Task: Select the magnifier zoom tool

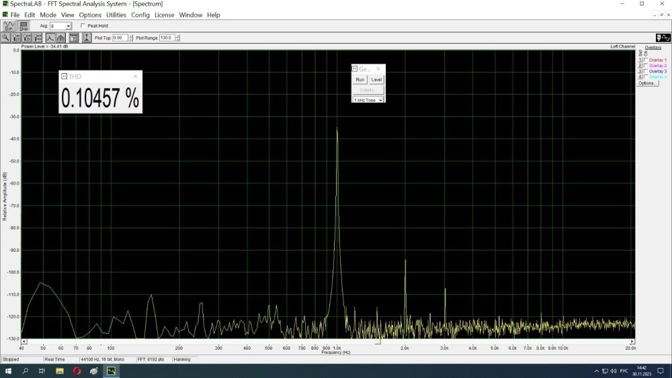Action: [6, 38]
